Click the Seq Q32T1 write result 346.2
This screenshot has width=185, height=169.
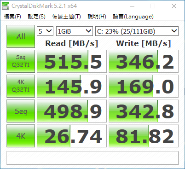pos(144,61)
